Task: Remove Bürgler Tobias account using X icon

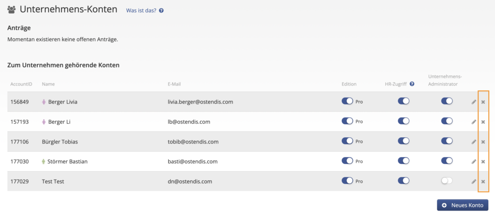Action: pos(483,142)
